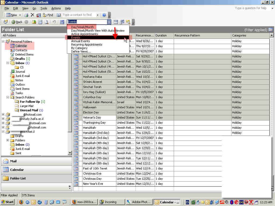The width and height of the screenshot is (275, 206).
Task: Open Firefox from the quick launch bar
Action: coord(21,202)
